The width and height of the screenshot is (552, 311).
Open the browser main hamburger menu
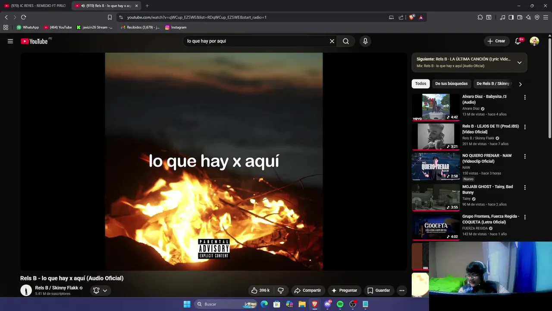click(546, 17)
